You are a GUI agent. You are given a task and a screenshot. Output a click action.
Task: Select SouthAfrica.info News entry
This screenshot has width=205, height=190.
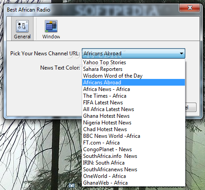click(134, 156)
